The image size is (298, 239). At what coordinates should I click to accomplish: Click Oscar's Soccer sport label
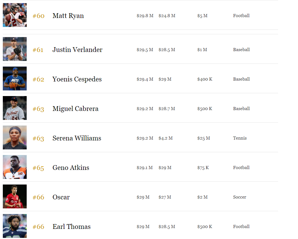click(x=240, y=197)
